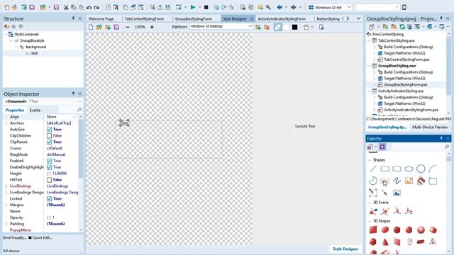
Task: Select the Image shape in Palette
Action: click(409, 181)
